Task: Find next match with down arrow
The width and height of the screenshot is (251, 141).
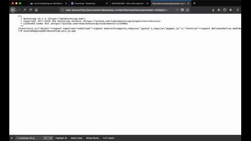Action: click(x=51, y=138)
